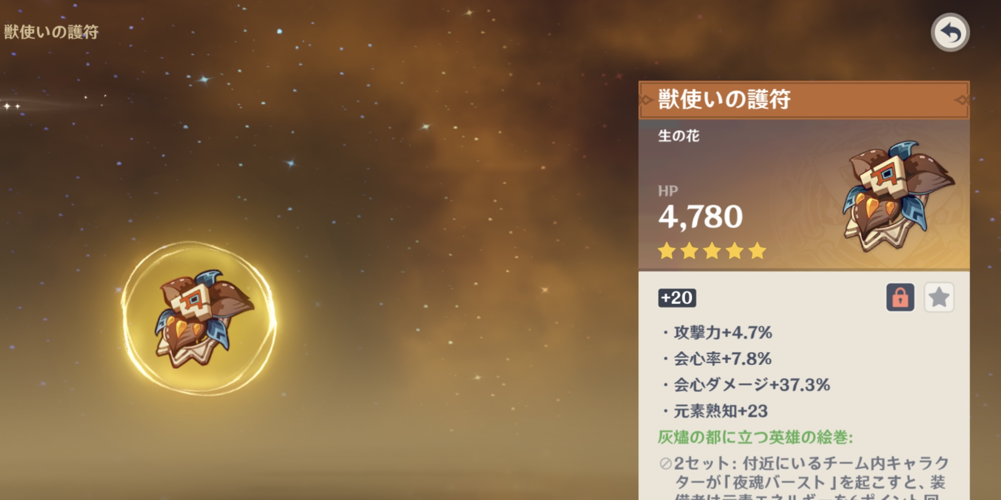1001x500 pixels.
Task: Click the 生の花 artifact type label
Action: 678,136
